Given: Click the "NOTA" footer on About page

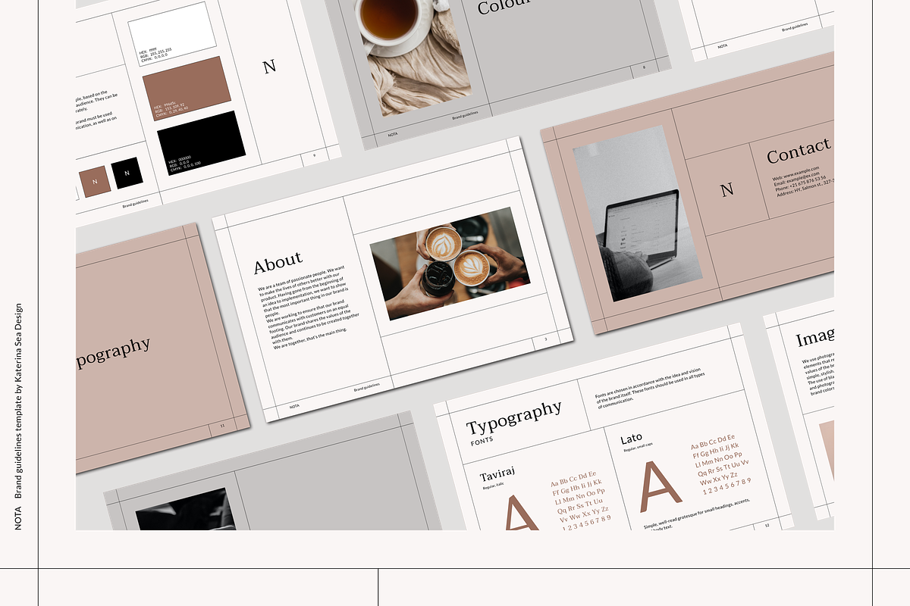Looking at the screenshot, I should pyautogui.click(x=294, y=406).
